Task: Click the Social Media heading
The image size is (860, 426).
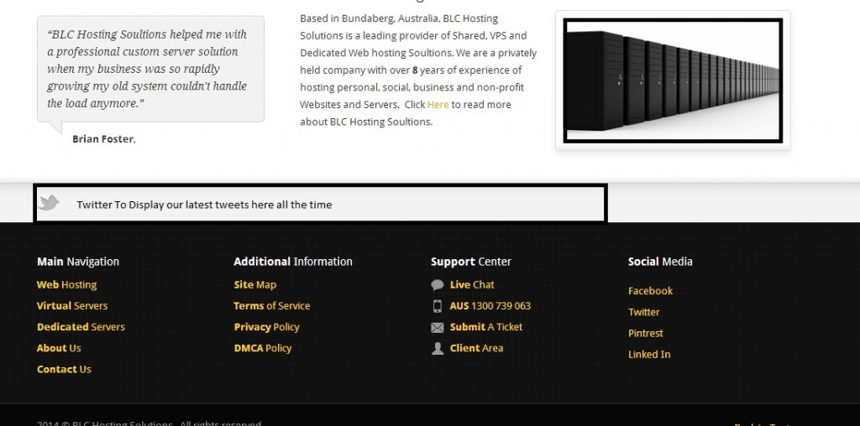Action: pyautogui.click(x=660, y=262)
